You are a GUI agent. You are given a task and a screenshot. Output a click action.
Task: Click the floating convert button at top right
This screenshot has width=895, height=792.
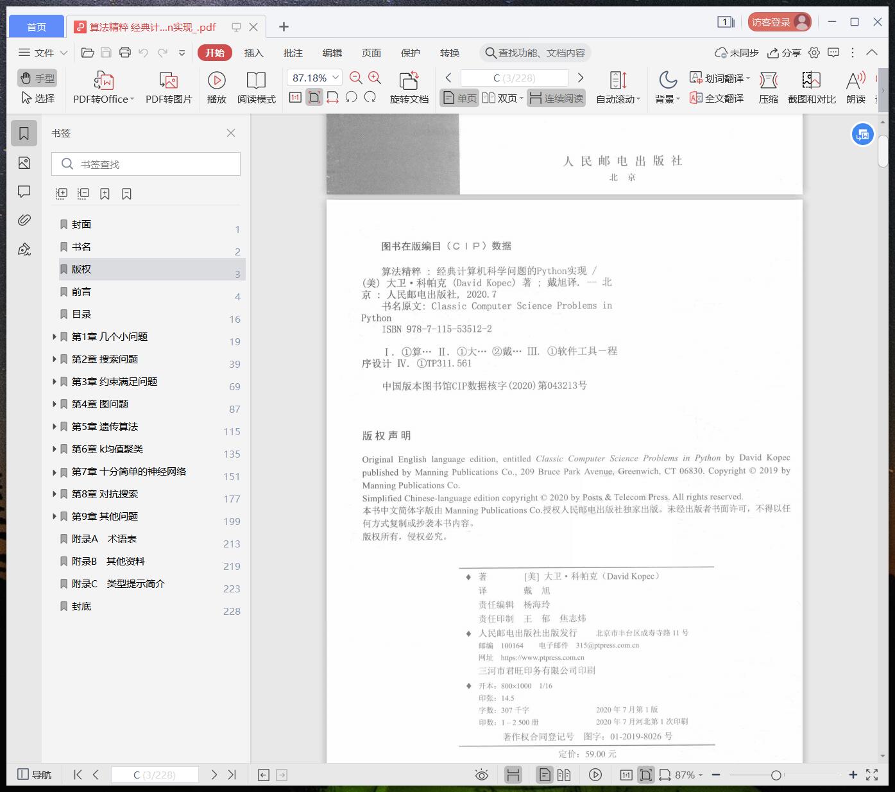tap(863, 135)
